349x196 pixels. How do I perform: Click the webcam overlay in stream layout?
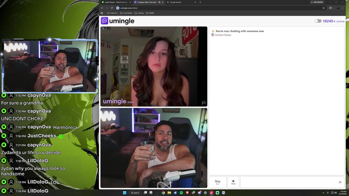pyautogui.click(x=50, y=66)
